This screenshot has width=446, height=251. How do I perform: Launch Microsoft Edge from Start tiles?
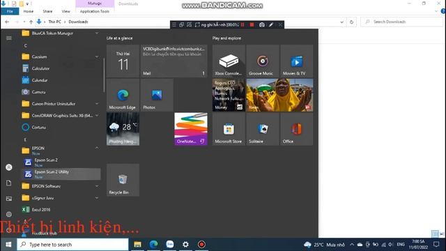123,95
